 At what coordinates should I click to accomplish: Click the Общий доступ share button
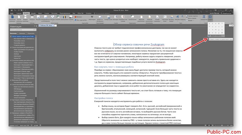(x=226, y=13)
